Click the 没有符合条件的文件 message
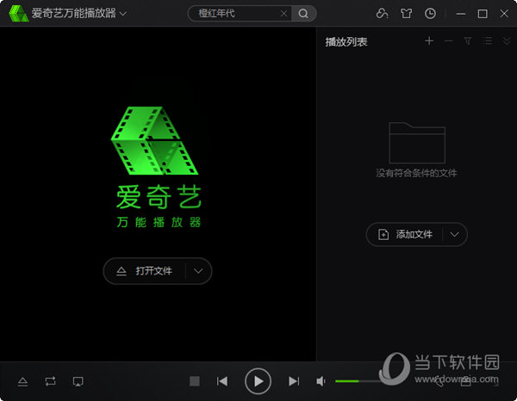The image size is (517, 401). click(416, 173)
